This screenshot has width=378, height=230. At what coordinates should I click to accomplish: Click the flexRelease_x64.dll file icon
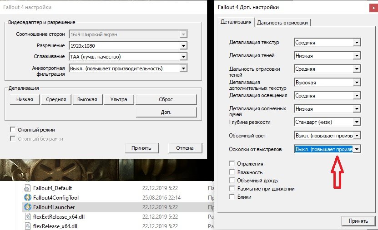tap(27, 225)
